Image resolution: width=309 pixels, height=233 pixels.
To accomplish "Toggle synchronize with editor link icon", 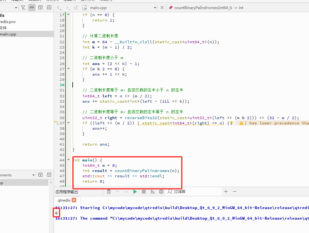I will tap(32, 7).
